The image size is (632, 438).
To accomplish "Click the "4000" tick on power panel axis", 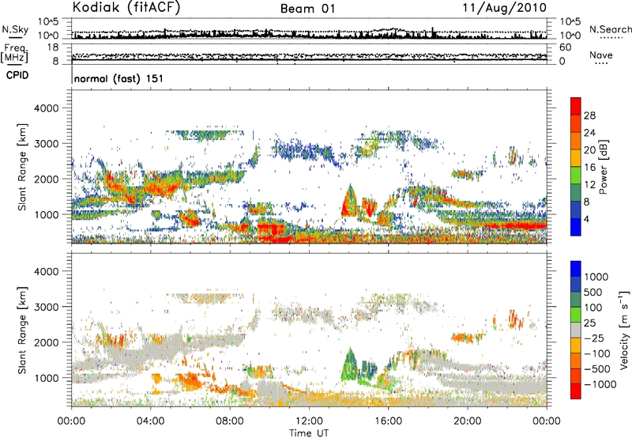I will (46, 108).
